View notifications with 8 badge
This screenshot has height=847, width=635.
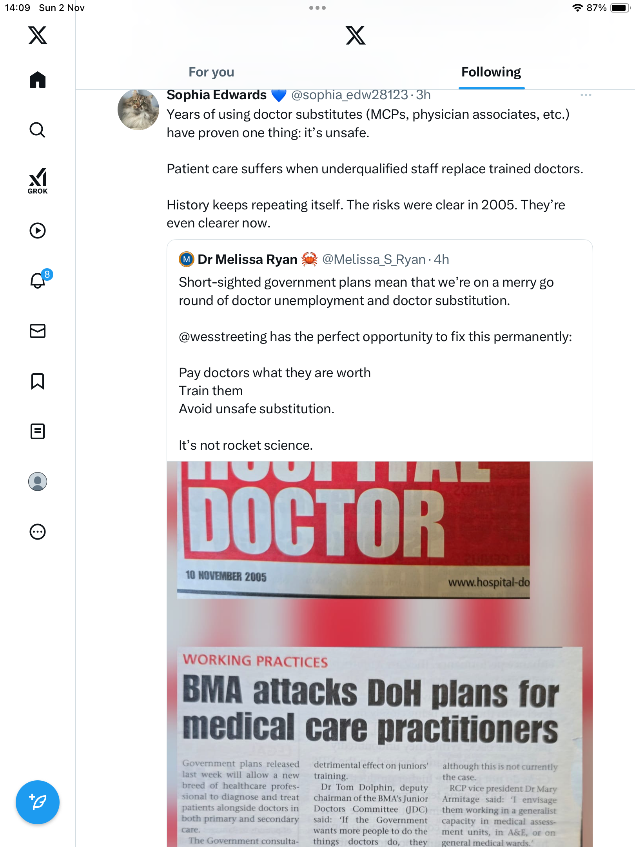pos(38,280)
